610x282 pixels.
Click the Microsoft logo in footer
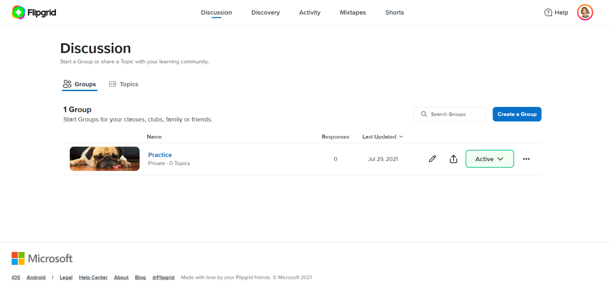(x=42, y=258)
